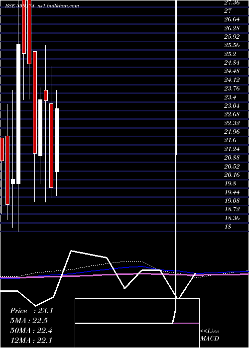Screen dimensions: 249x348
Task: Click the 27 price axis label
Action: pos(228,11)
